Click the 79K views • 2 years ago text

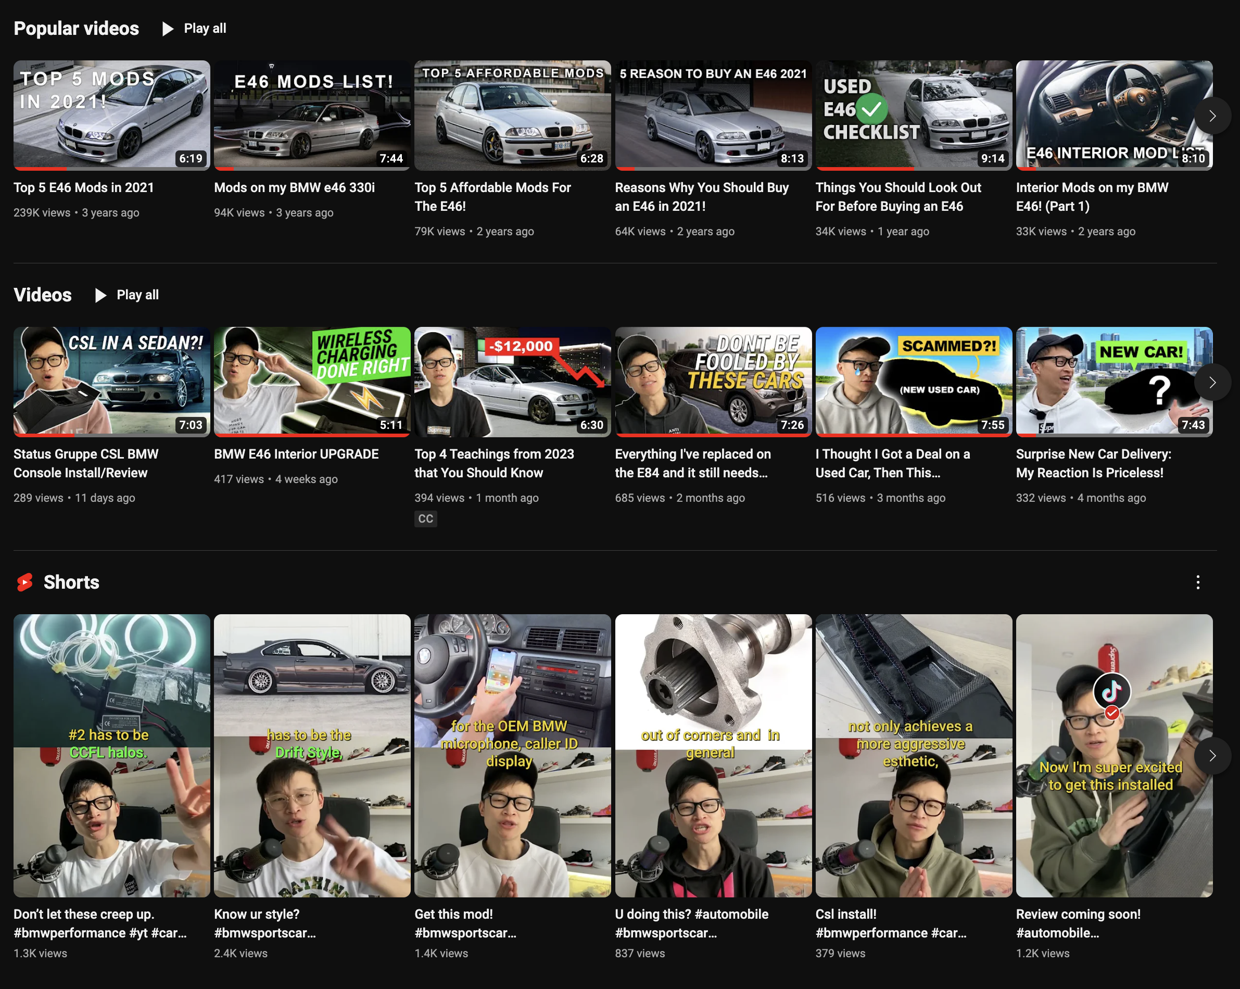point(474,232)
